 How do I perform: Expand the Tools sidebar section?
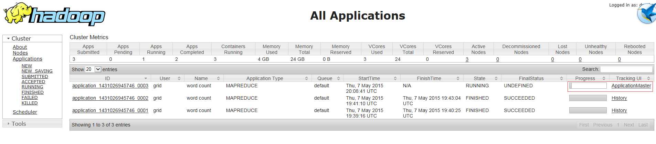click(9, 124)
